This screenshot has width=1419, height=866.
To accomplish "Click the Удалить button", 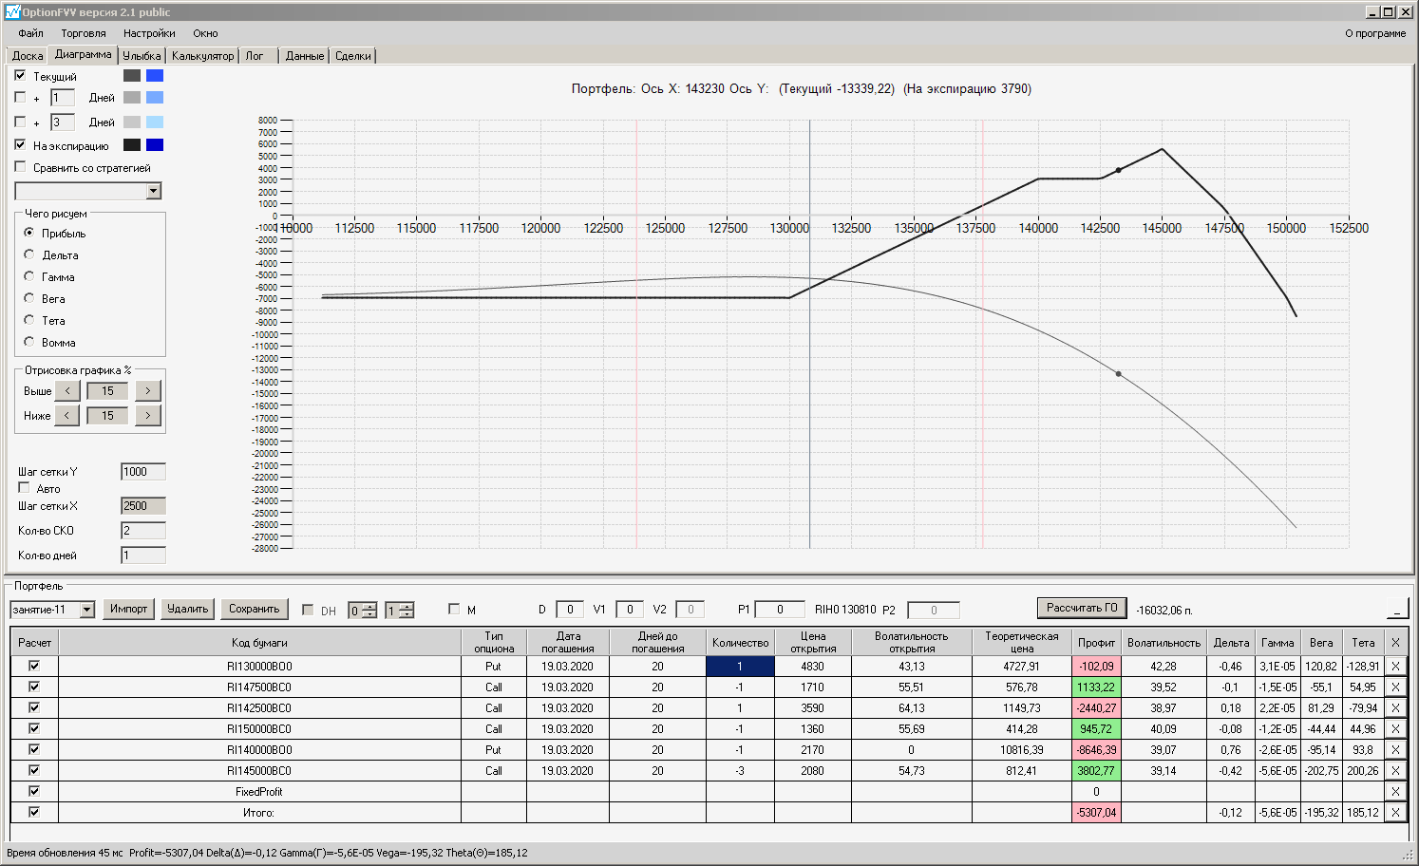I will tap(187, 609).
